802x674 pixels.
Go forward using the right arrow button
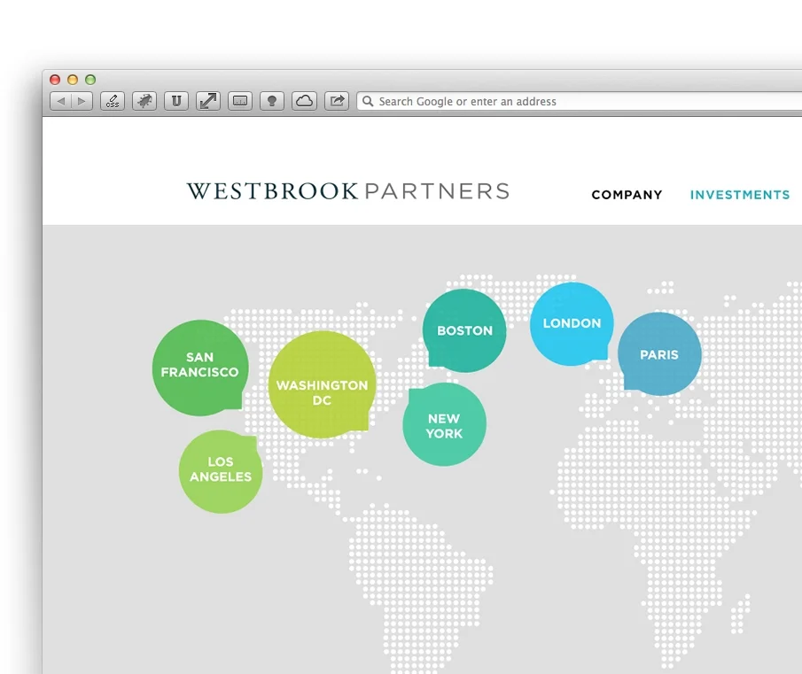82,101
